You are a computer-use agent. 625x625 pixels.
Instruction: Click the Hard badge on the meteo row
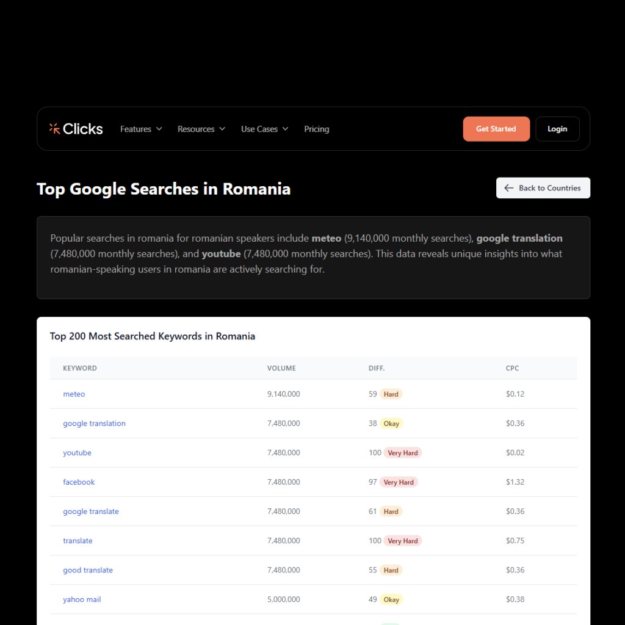click(391, 394)
